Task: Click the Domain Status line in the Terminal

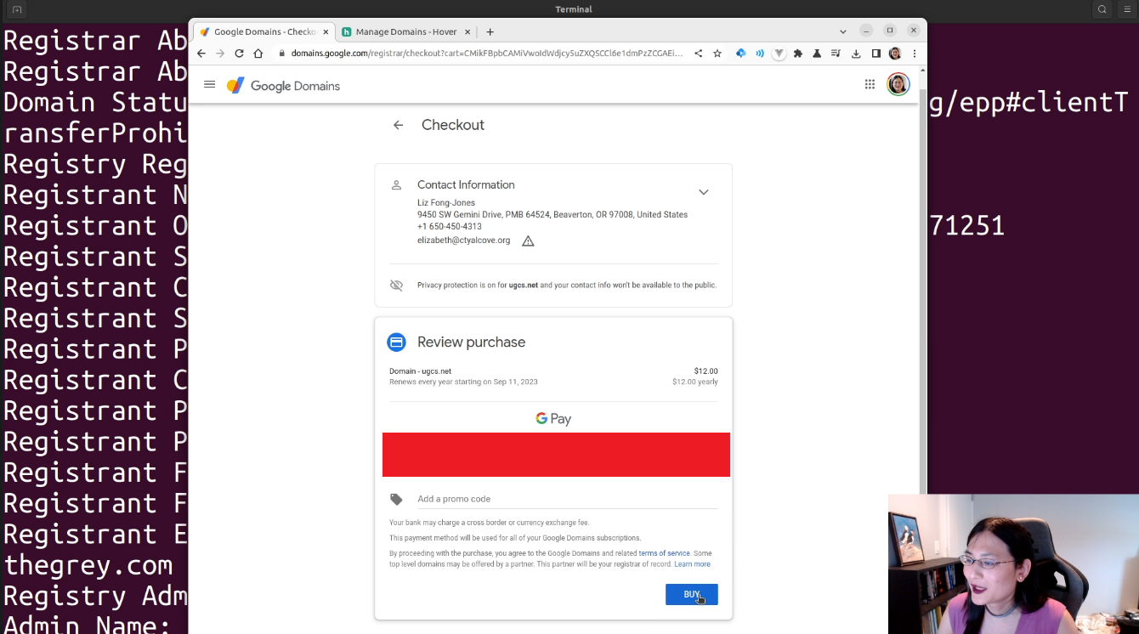Action: [x=95, y=103]
